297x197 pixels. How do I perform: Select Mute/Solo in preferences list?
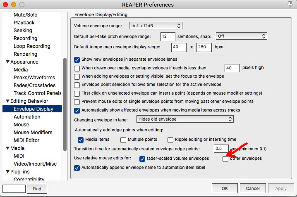click(25, 15)
